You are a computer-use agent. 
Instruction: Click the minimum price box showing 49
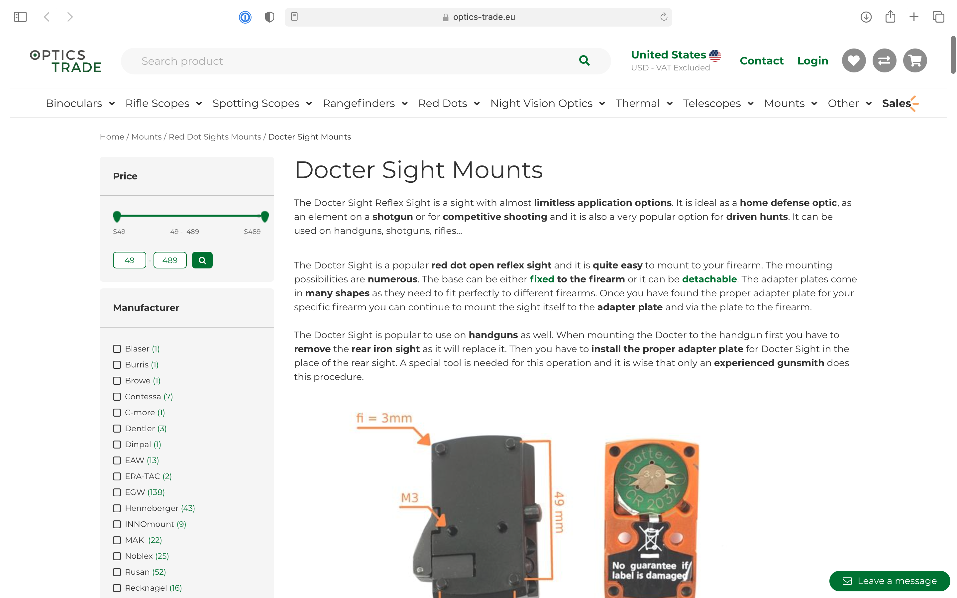point(129,260)
